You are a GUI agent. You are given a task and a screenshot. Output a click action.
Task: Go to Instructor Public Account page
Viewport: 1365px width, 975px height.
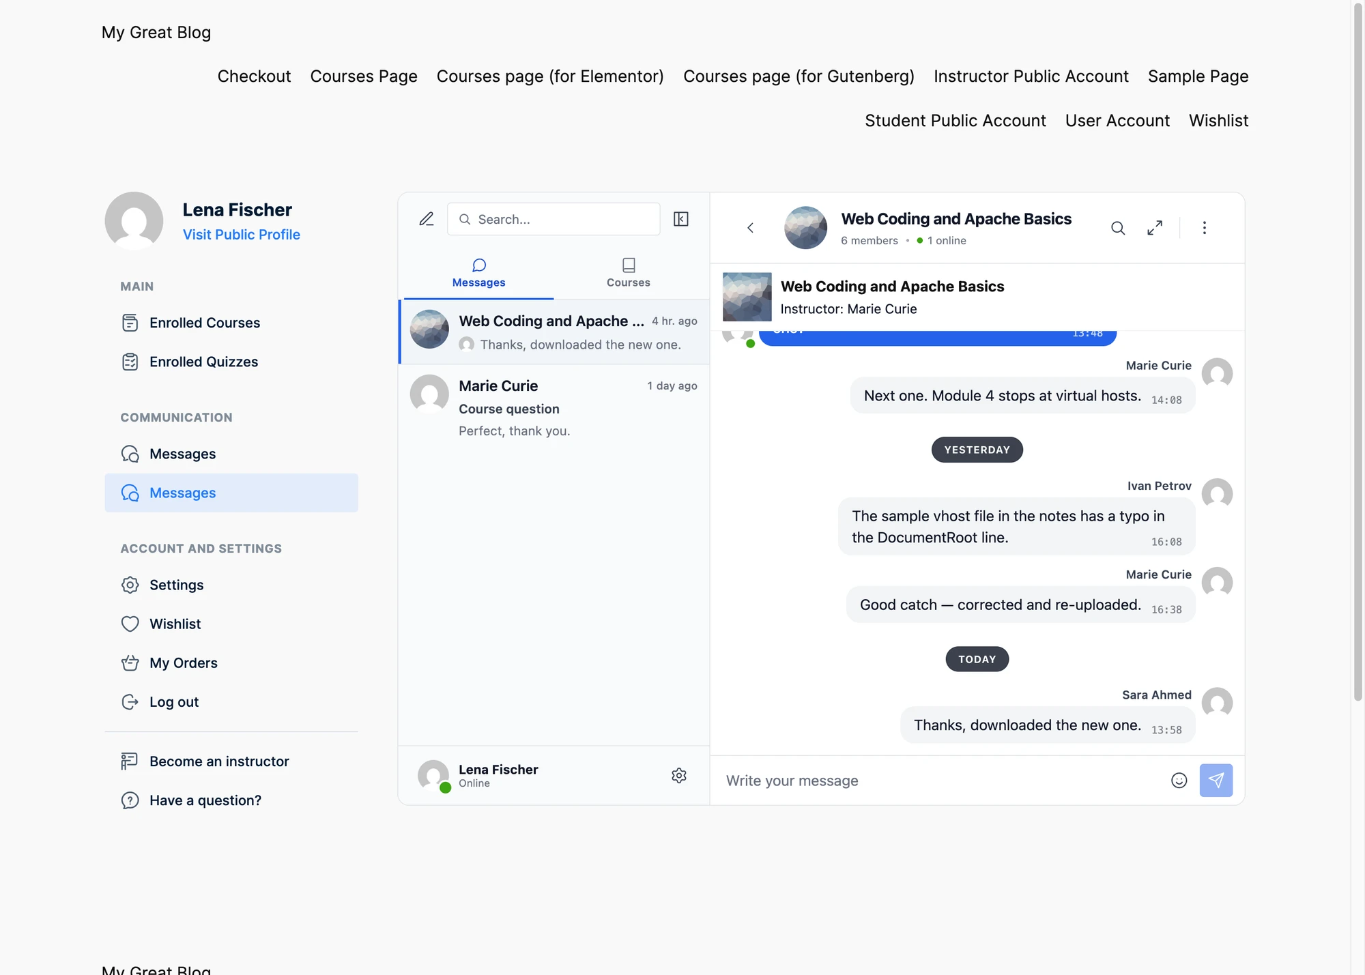click(x=1031, y=76)
